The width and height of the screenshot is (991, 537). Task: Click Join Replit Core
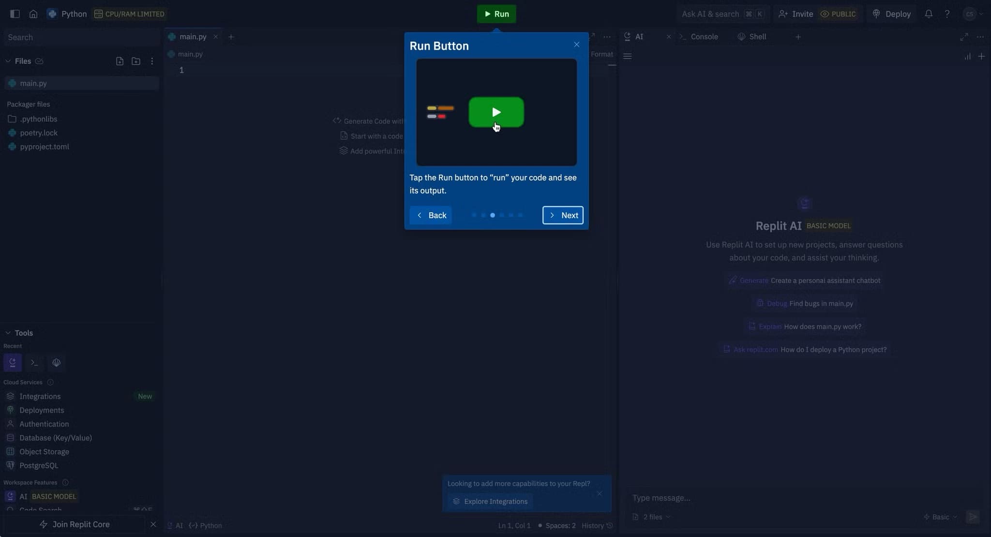pyautogui.click(x=75, y=524)
